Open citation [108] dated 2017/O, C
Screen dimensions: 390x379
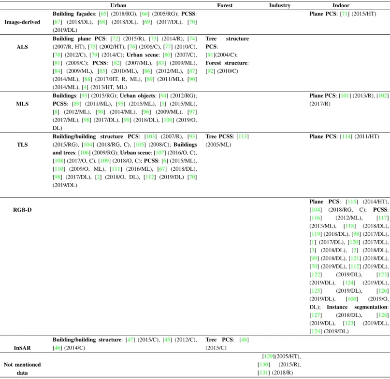click(x=58, y=161)
